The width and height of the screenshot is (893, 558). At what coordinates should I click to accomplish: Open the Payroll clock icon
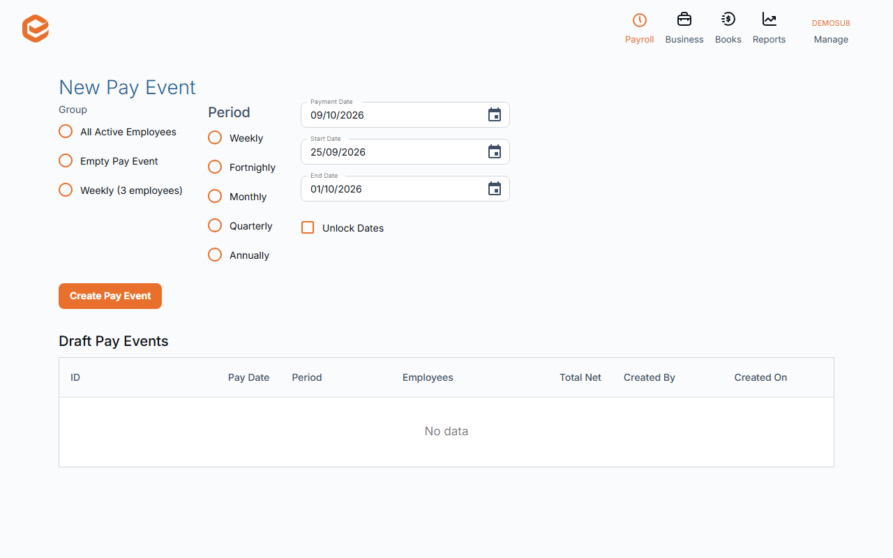[x=639, y=20]
